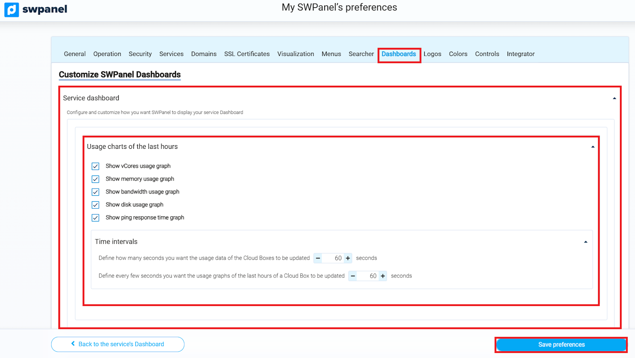Select the Colors tab
Image resolution: width=635 pixels, height=358 pixels.
(x=458, y=54)
